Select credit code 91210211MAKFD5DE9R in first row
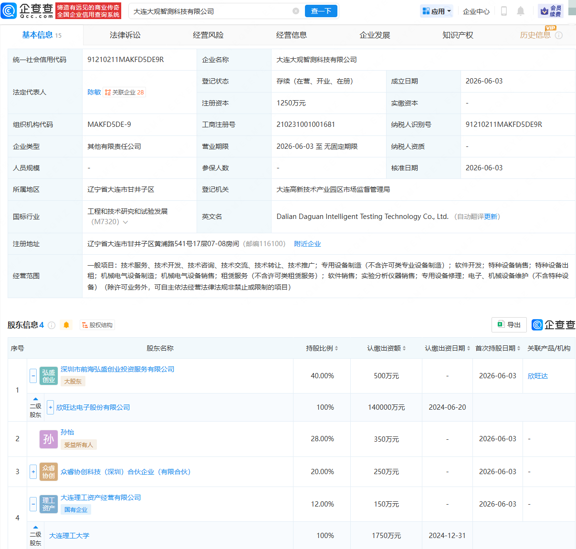Screen dimensions: 576x549 126,60
